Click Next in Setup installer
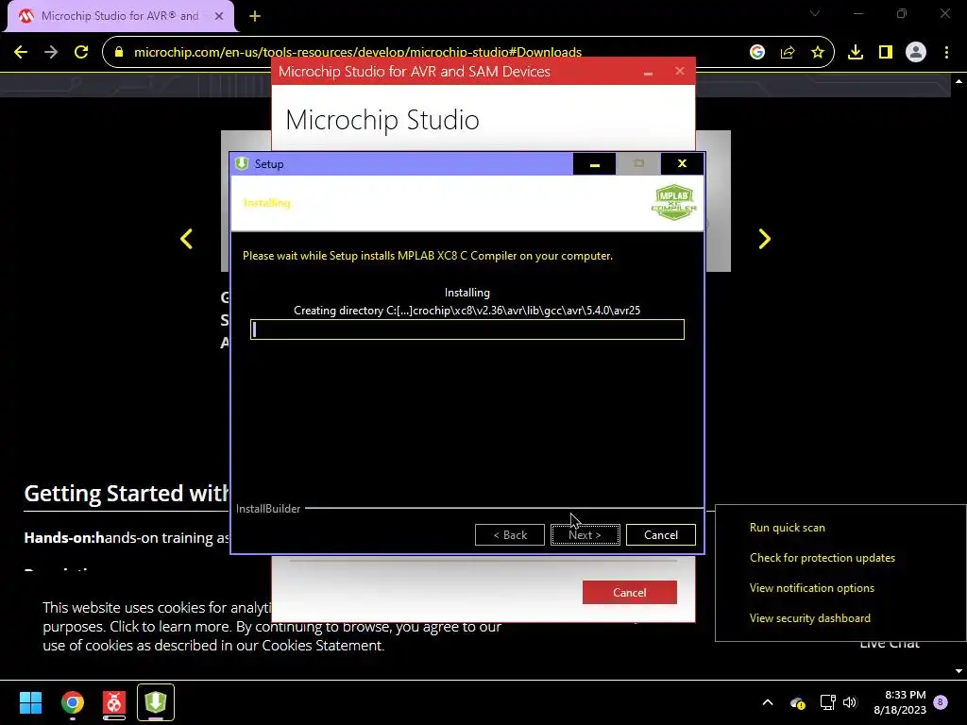 [x=585, y=535]
